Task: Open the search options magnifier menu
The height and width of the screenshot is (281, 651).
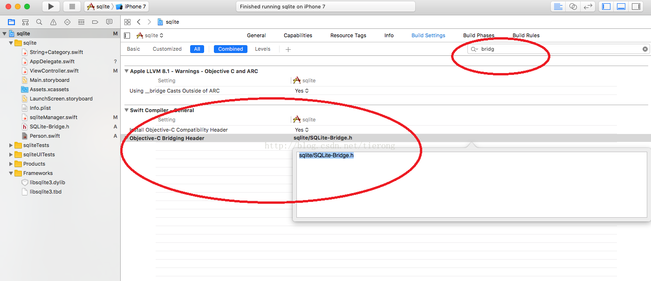Action: coord(474,49)
